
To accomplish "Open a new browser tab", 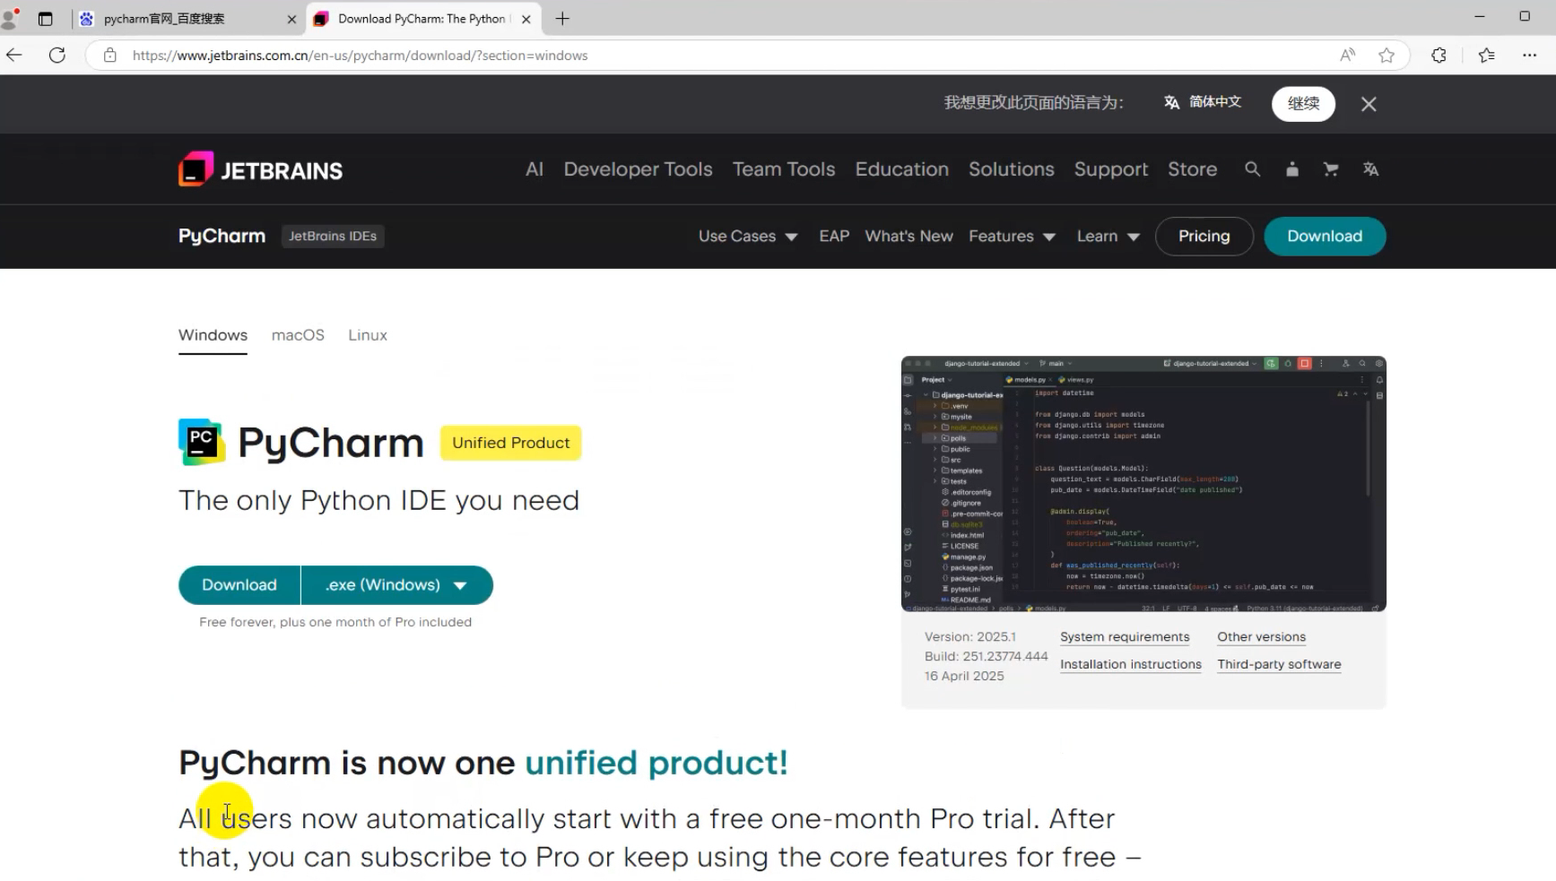I will click(x=562, y=19).
